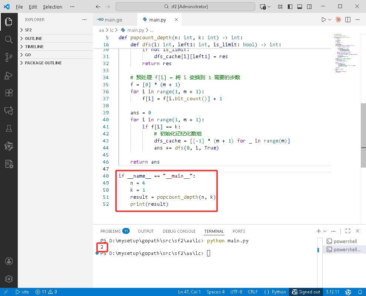Toggle the Primary Side Bar visibility
The image size is (366, 296).
290,7
